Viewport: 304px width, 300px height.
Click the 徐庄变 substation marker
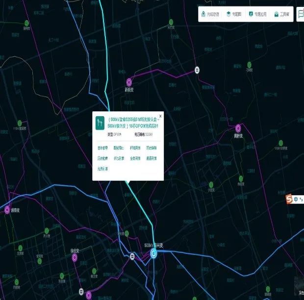click(75, 258)
